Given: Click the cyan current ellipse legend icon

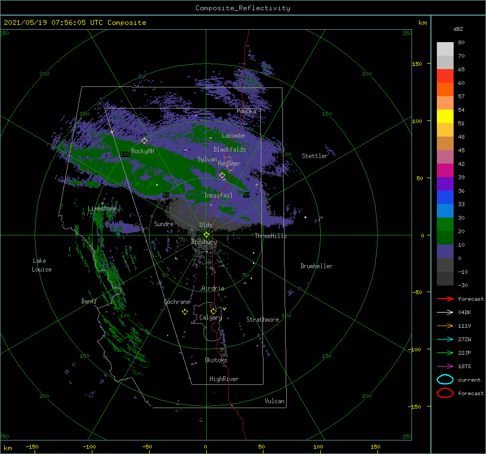Looking at the screenshot, I should (445, 380).
